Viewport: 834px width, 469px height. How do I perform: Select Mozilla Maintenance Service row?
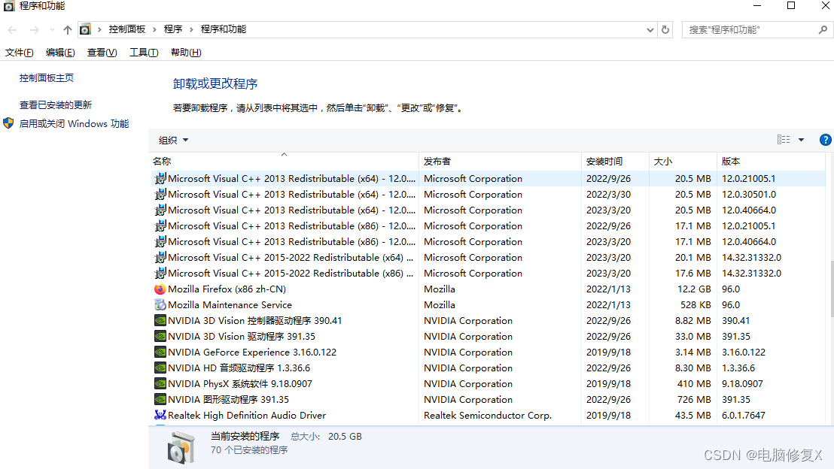point(487,305)
